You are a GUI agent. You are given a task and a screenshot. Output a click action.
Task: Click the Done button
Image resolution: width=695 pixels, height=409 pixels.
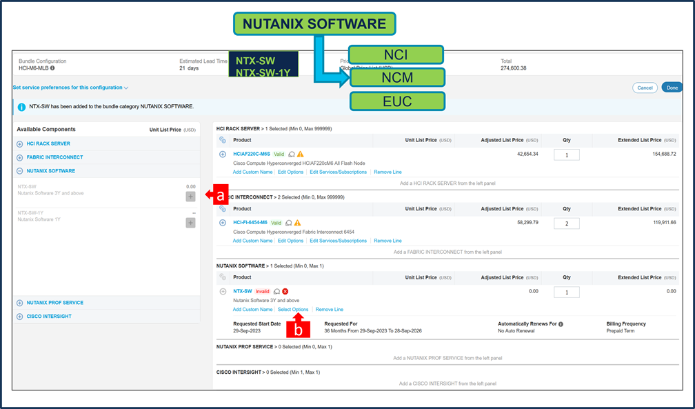click(672, 88)
